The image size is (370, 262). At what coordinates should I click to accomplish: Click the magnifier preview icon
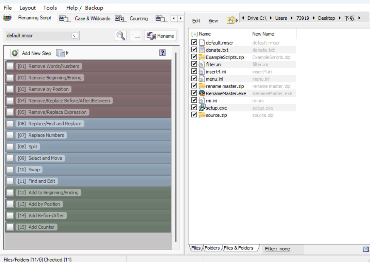pyautogui.click(x=120, y=36)
